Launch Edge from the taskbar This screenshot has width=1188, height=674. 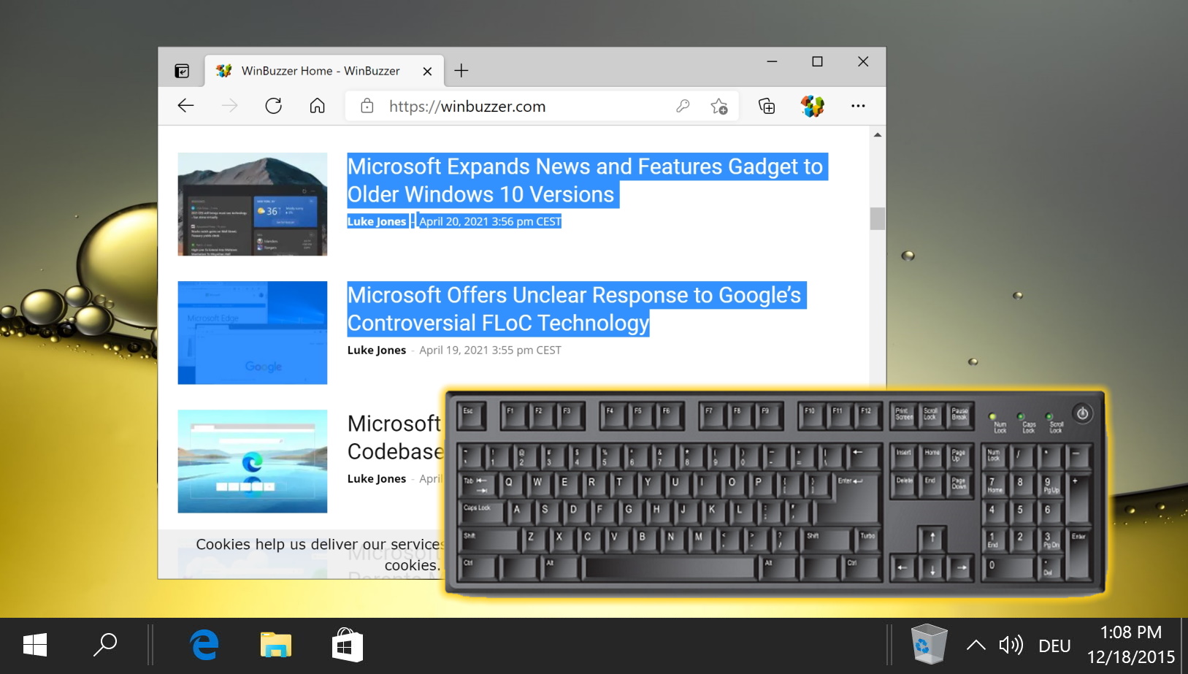click(x=205, y=646)
